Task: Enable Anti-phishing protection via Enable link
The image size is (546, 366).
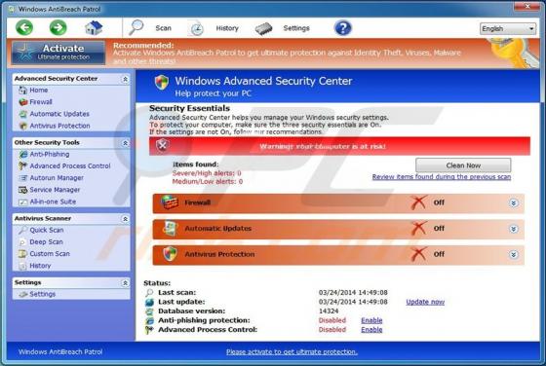Action: (x=371, y=320)
